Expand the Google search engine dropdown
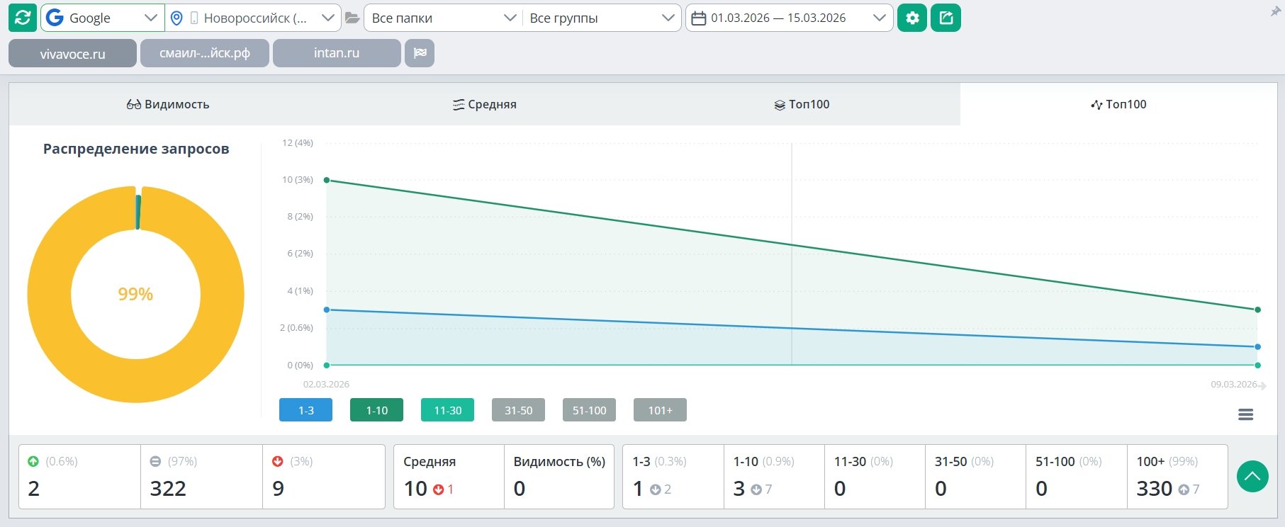This screenshot has width=1285, height=527. point(103,18)
